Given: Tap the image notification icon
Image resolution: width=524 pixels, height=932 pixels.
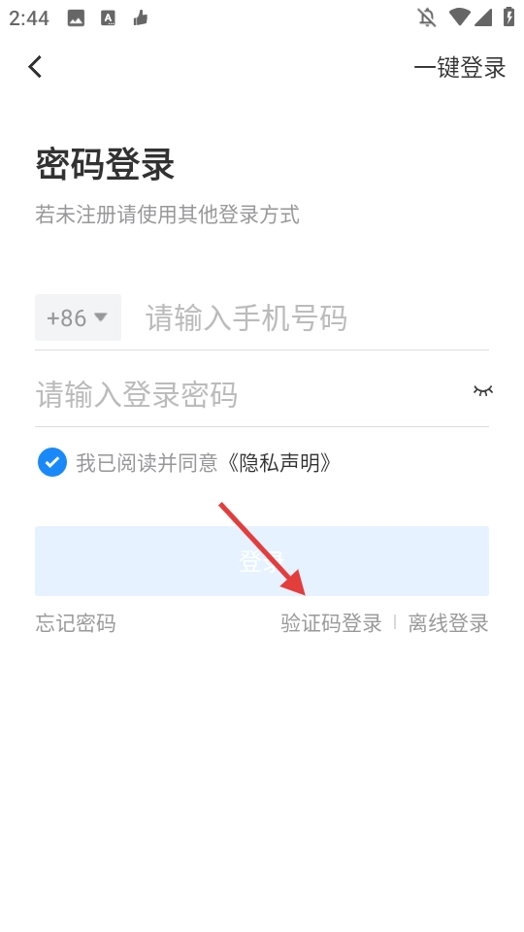Looking at the screenshot, I should pos(76,18).
